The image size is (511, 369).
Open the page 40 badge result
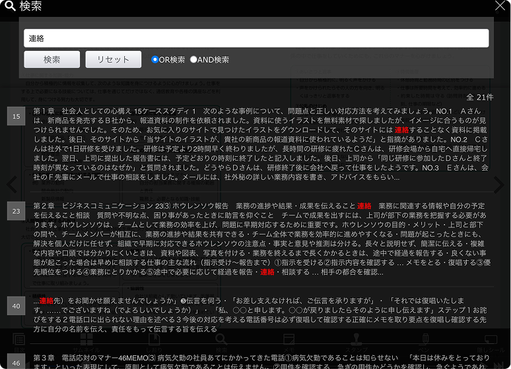click(16, 306)
